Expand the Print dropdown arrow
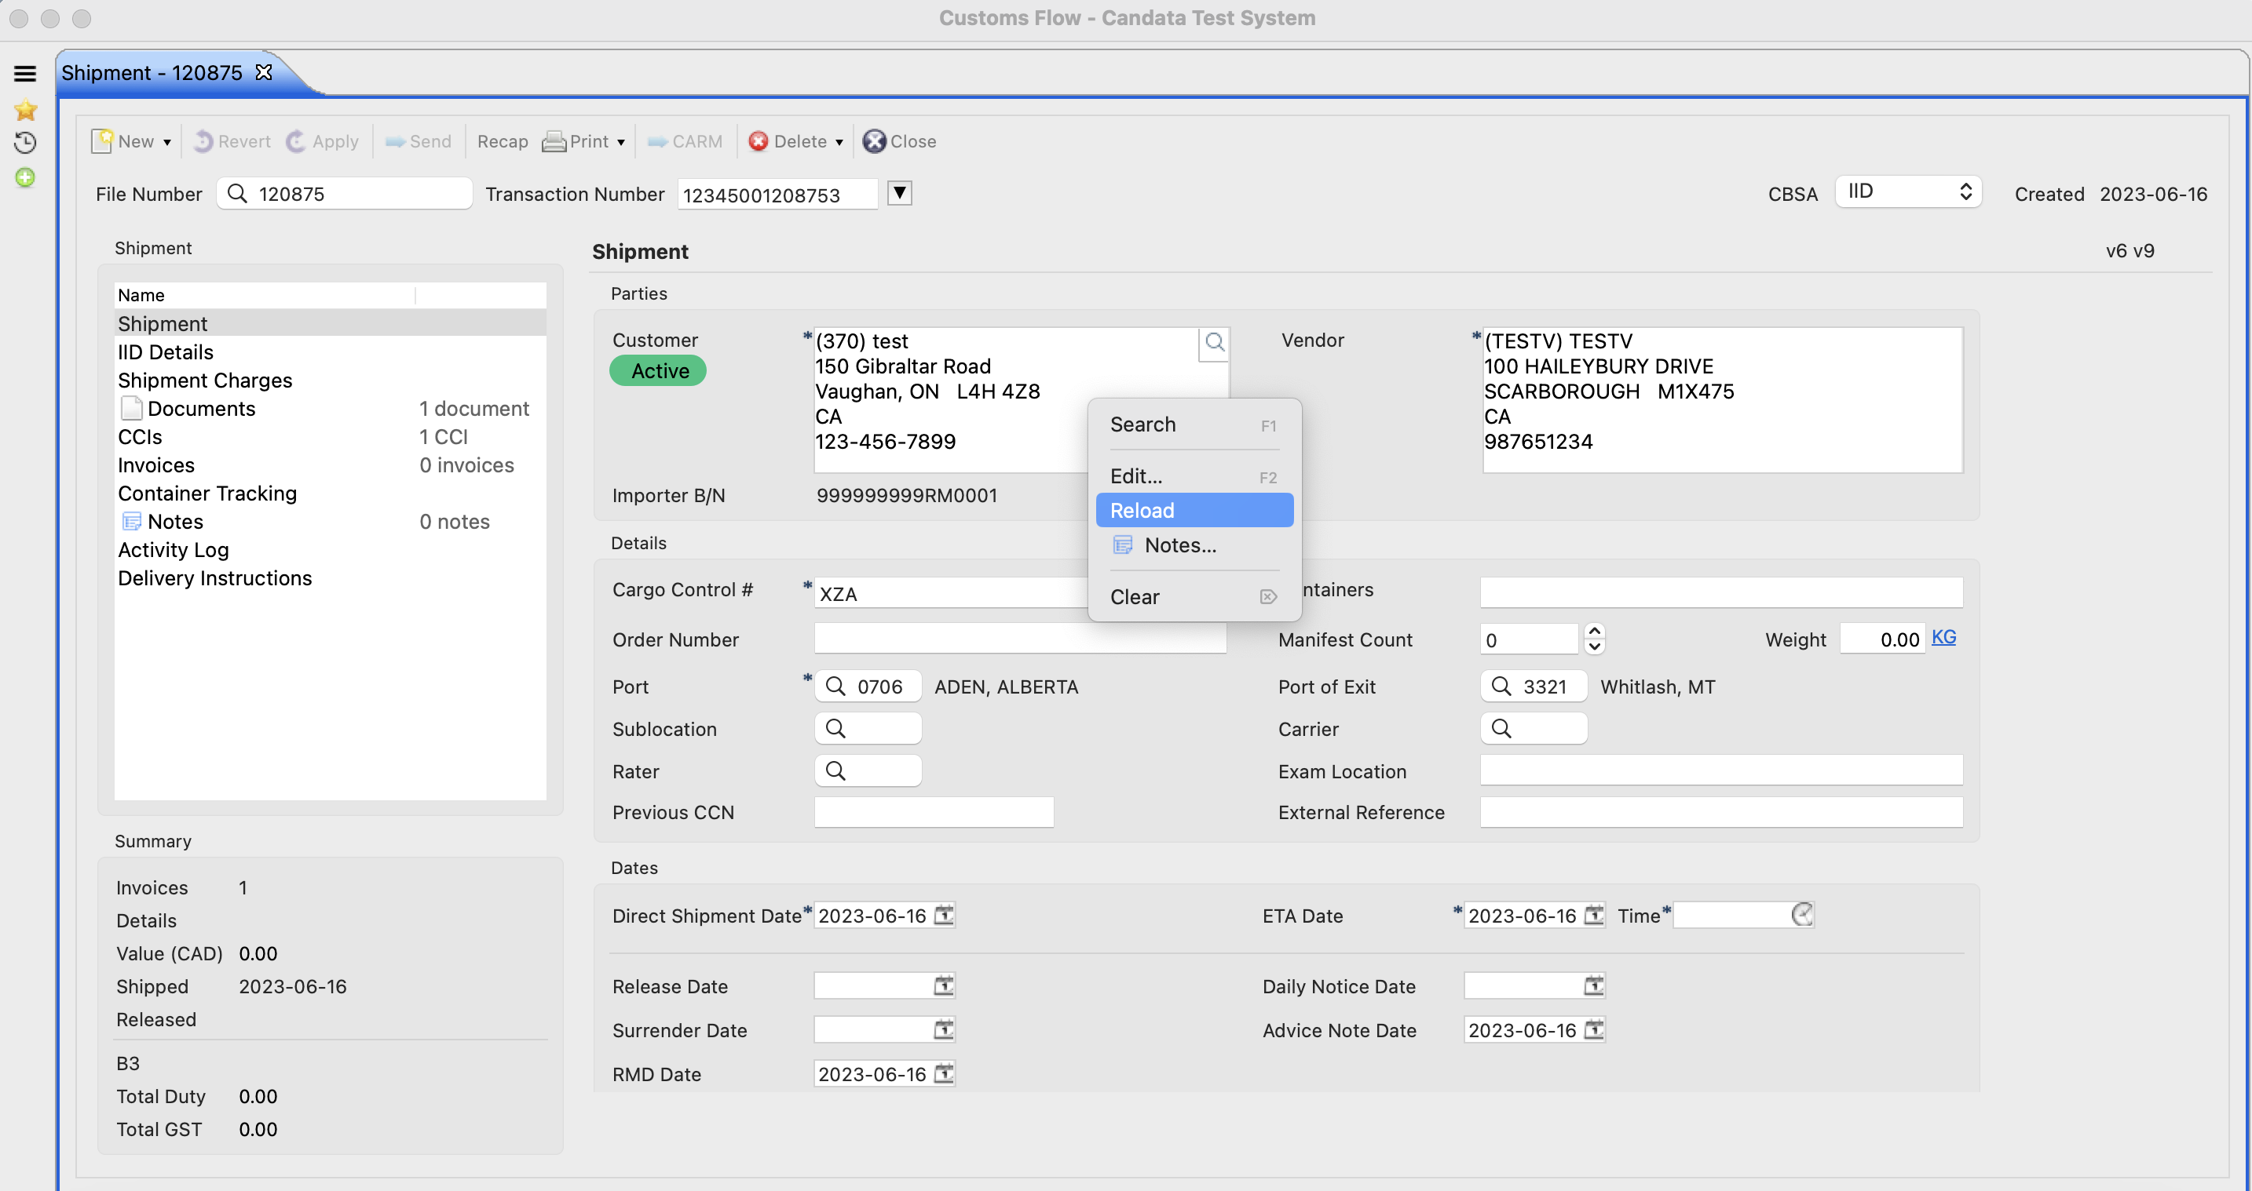The width and height of the screenshot is (2252, 1191). point(620,143)
